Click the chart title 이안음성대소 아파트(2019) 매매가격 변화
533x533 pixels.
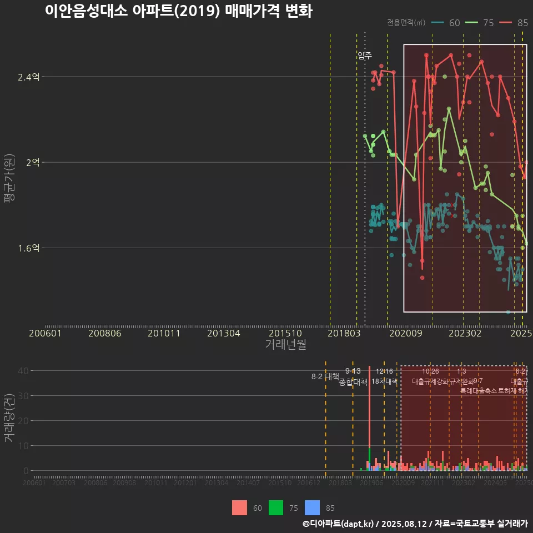tap(178, 11)
